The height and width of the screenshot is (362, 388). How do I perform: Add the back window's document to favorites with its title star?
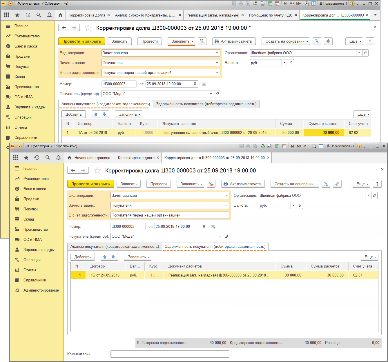click(x=88, y=28)
